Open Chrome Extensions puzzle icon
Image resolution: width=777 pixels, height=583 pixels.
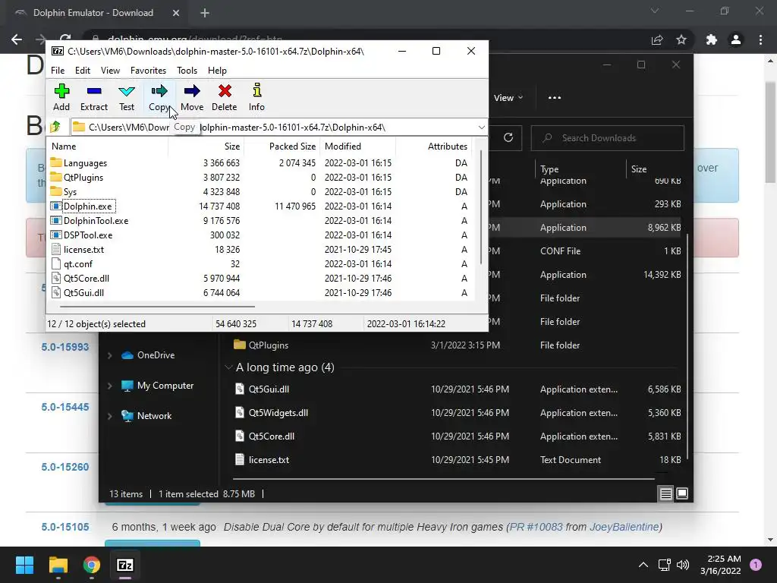pos(712,39)
